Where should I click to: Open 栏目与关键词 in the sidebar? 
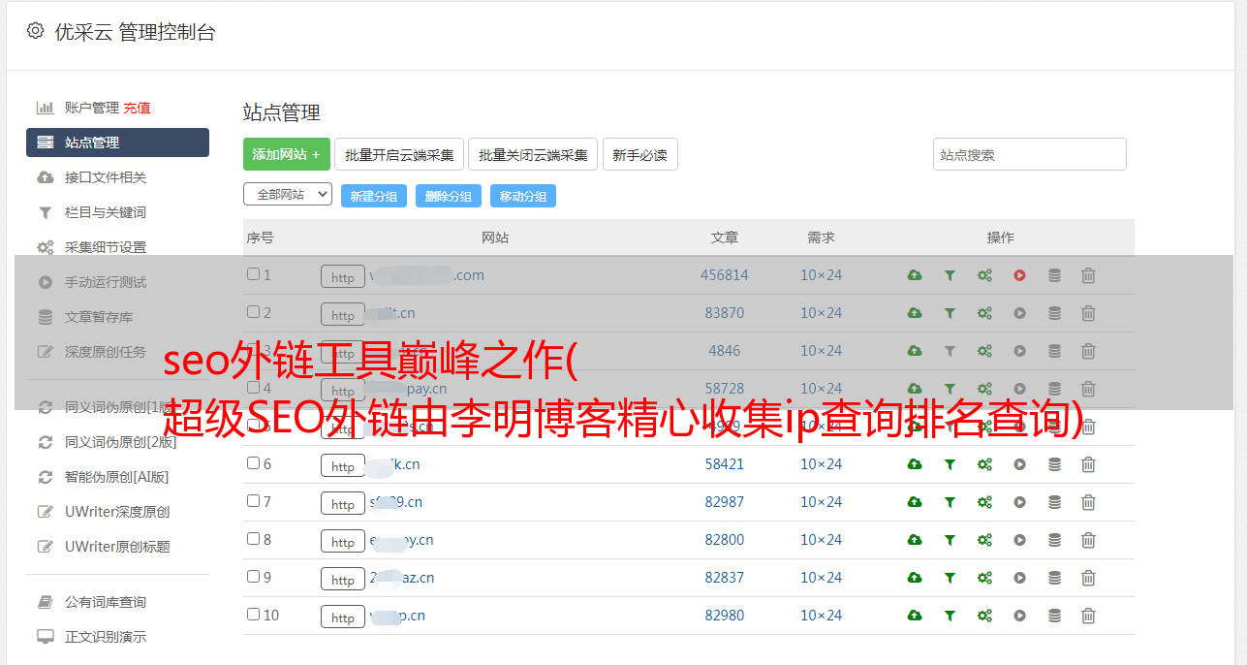pyautogui.click(x=106, y=212)
